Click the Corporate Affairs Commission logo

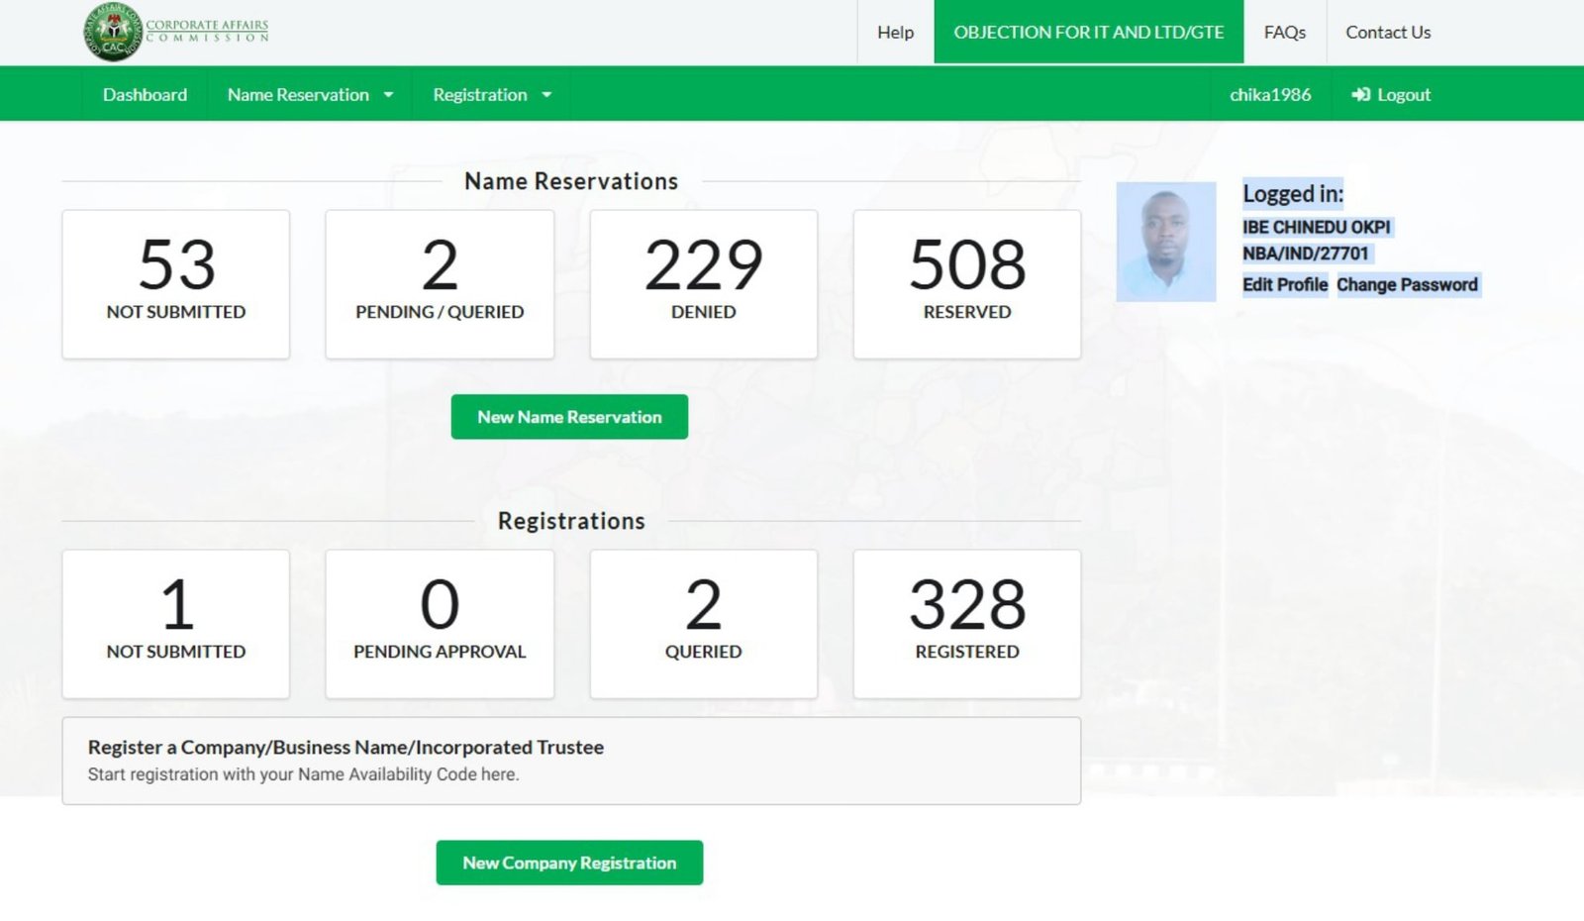176,32
